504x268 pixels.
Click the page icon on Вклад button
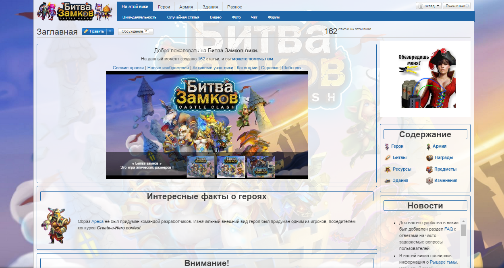421,6
